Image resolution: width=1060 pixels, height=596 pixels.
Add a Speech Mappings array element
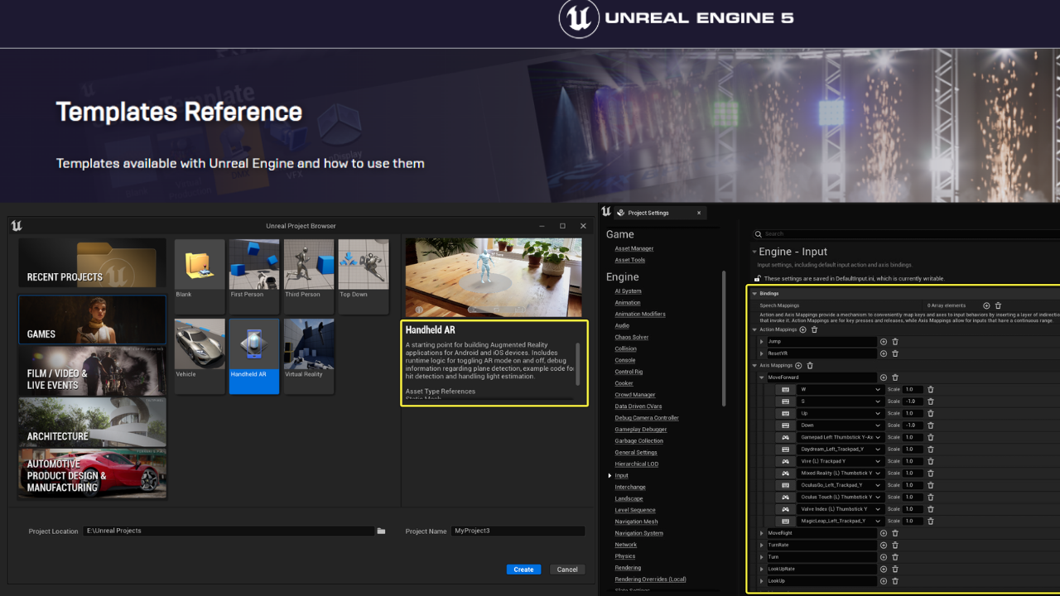point(986,305)
